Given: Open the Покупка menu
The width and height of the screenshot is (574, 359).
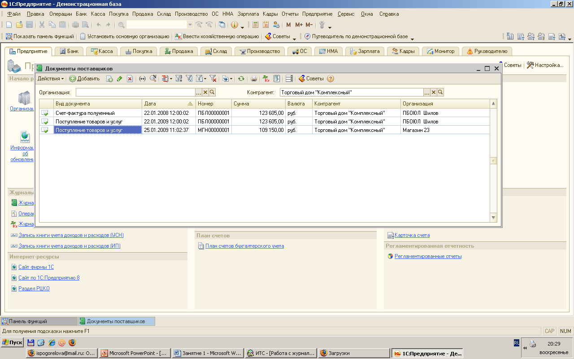Looking at the screenshot, I should pos(118,14).
